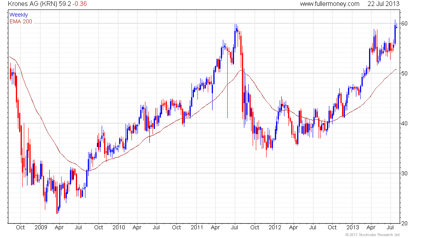Image resolution: width=437 pixels, height=238 pixels.
Task: Click the Jul label between 2012 and 2013
Action: coord(313,227)
